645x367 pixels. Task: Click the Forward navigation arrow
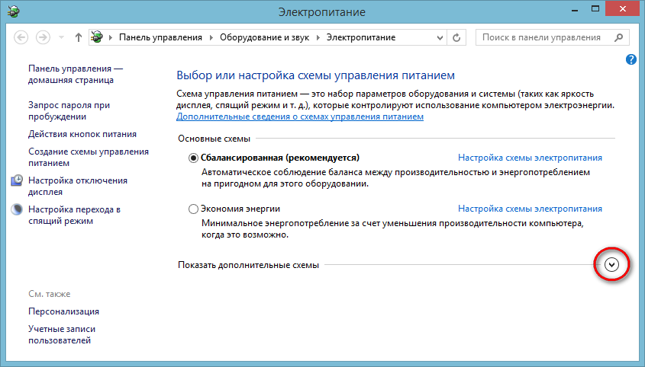coord(43,37)
